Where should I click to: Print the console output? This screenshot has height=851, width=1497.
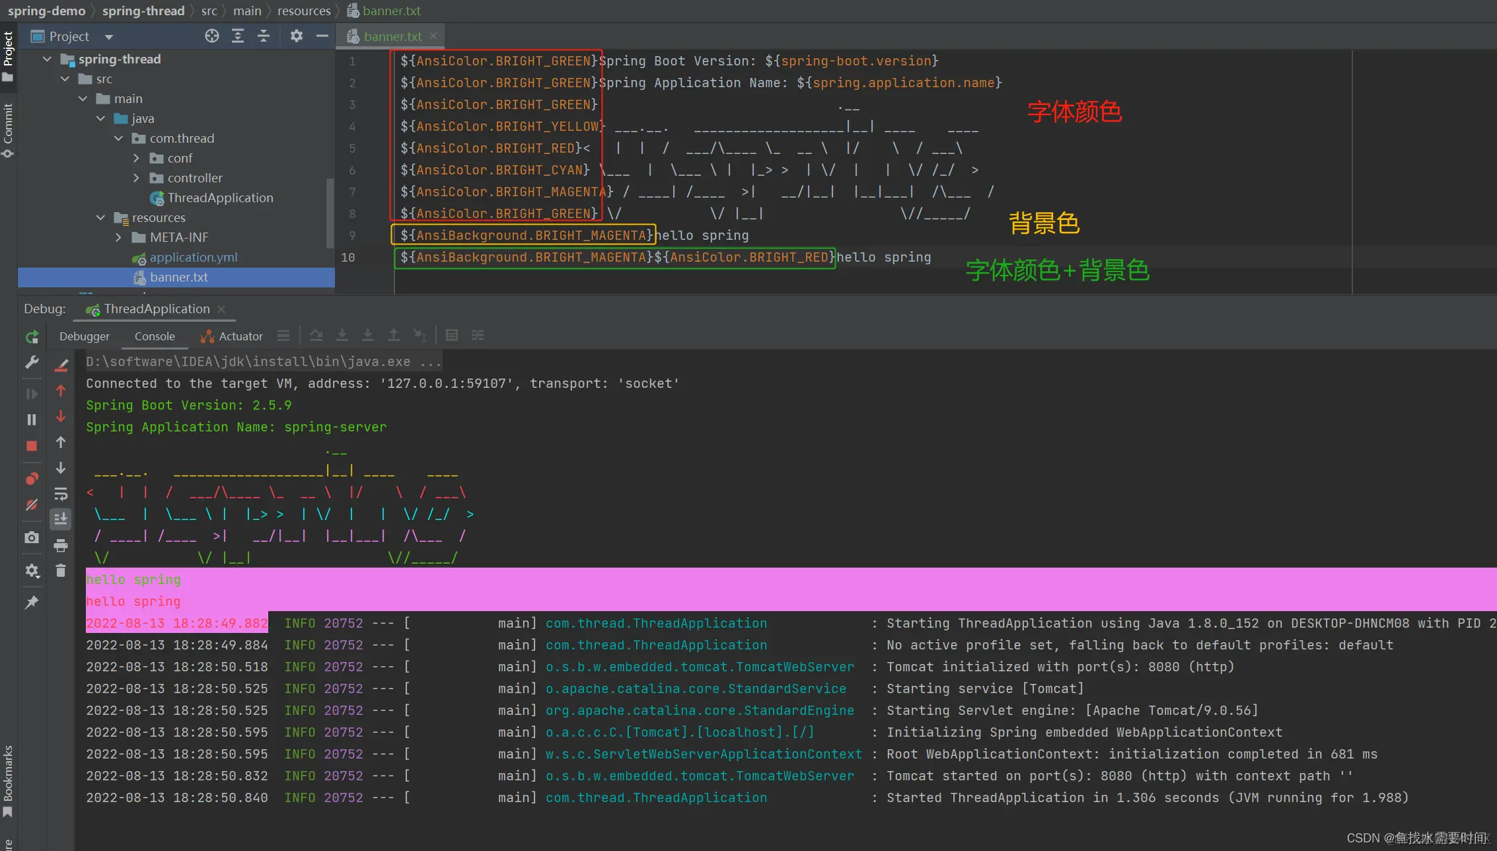click(61, 546)
